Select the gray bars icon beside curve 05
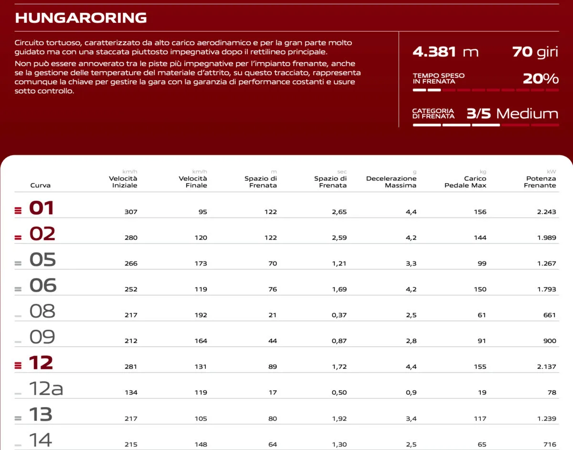The image size is (573, 450). (18, 263)
